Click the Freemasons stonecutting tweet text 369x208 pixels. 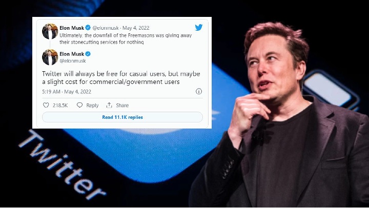click(x=126, y=39)
